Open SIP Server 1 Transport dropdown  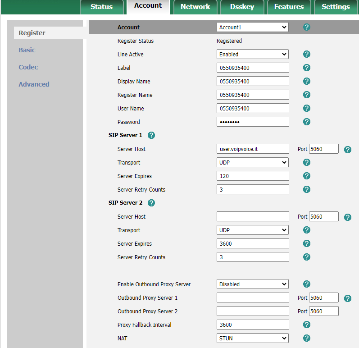click(x=253, y=162)
